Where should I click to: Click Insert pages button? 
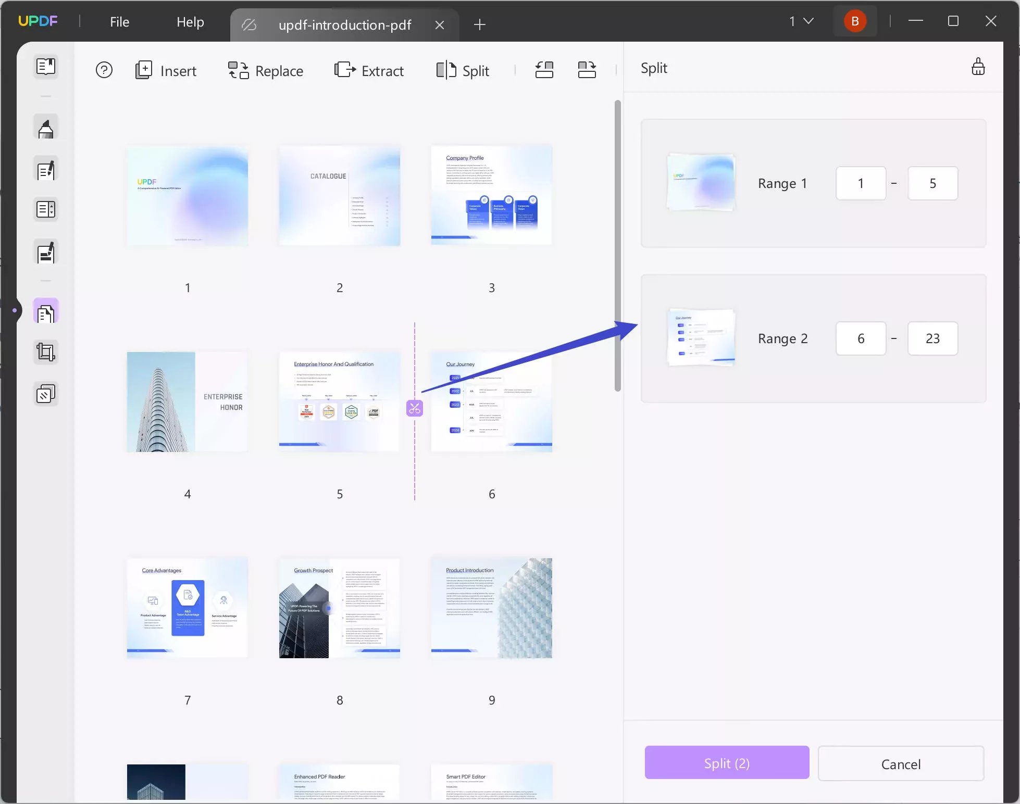coord(166,70)
